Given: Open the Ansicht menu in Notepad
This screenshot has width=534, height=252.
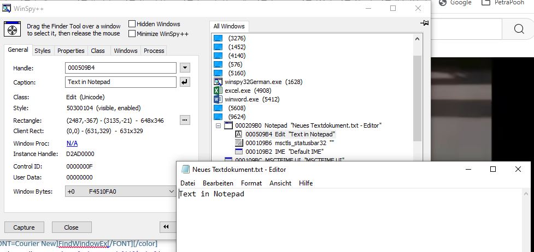Looking at the screenshot, I should point(280,183).
